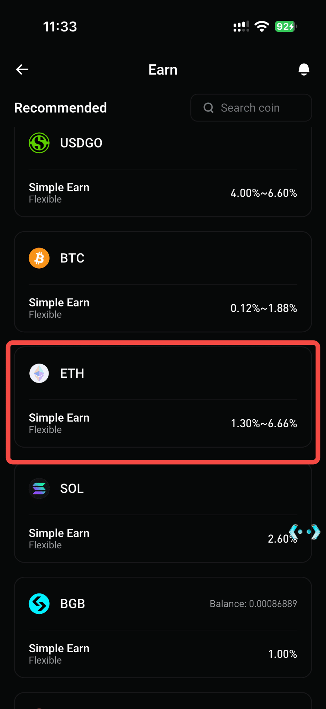Open the notifications bell
Viewport: 326px width, 709px height.
(304, 70)
